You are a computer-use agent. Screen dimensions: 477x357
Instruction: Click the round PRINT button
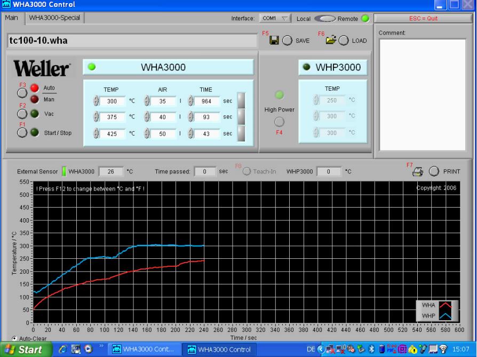(434, 171)
